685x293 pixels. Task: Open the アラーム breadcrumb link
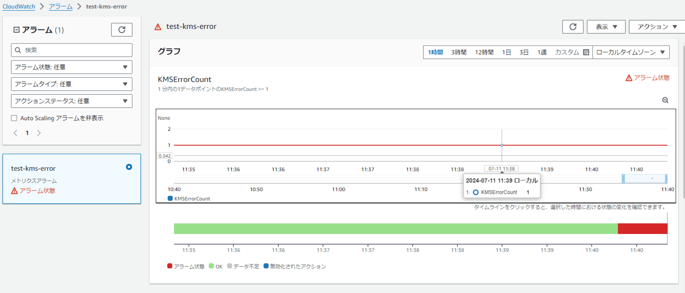click(x=61, y=7)
